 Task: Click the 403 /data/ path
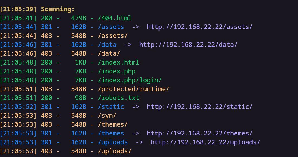point(109,53)
